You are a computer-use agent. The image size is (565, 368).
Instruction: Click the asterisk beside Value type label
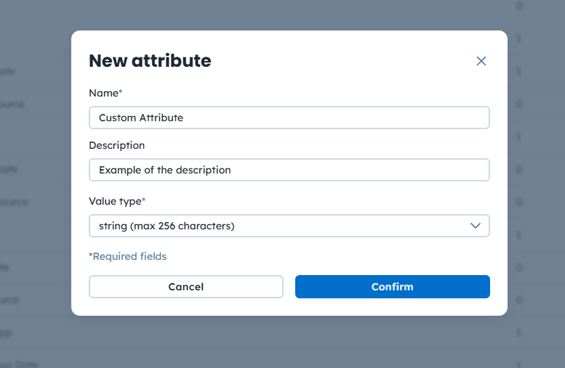coord(144,200)
